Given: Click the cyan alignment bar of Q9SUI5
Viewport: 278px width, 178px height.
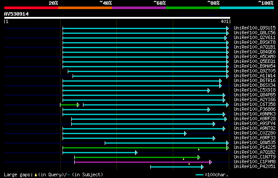Looking at the screenshot, I should point(146,28).
